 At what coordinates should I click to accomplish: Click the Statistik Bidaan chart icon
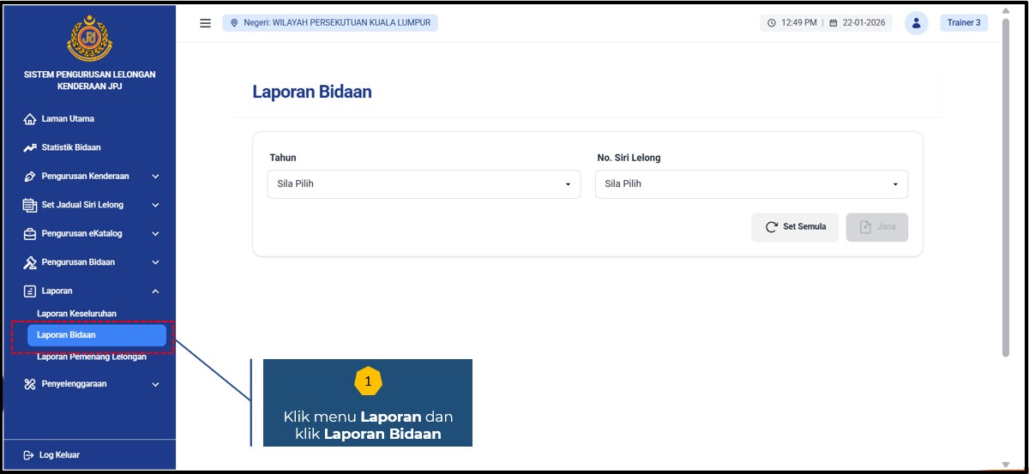point(30,147)
